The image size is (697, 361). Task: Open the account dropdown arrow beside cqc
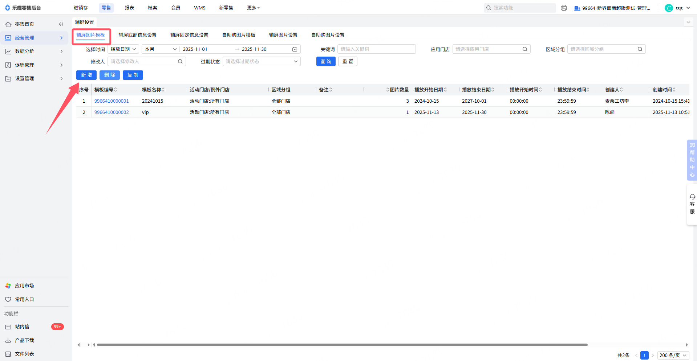point(688,8)
